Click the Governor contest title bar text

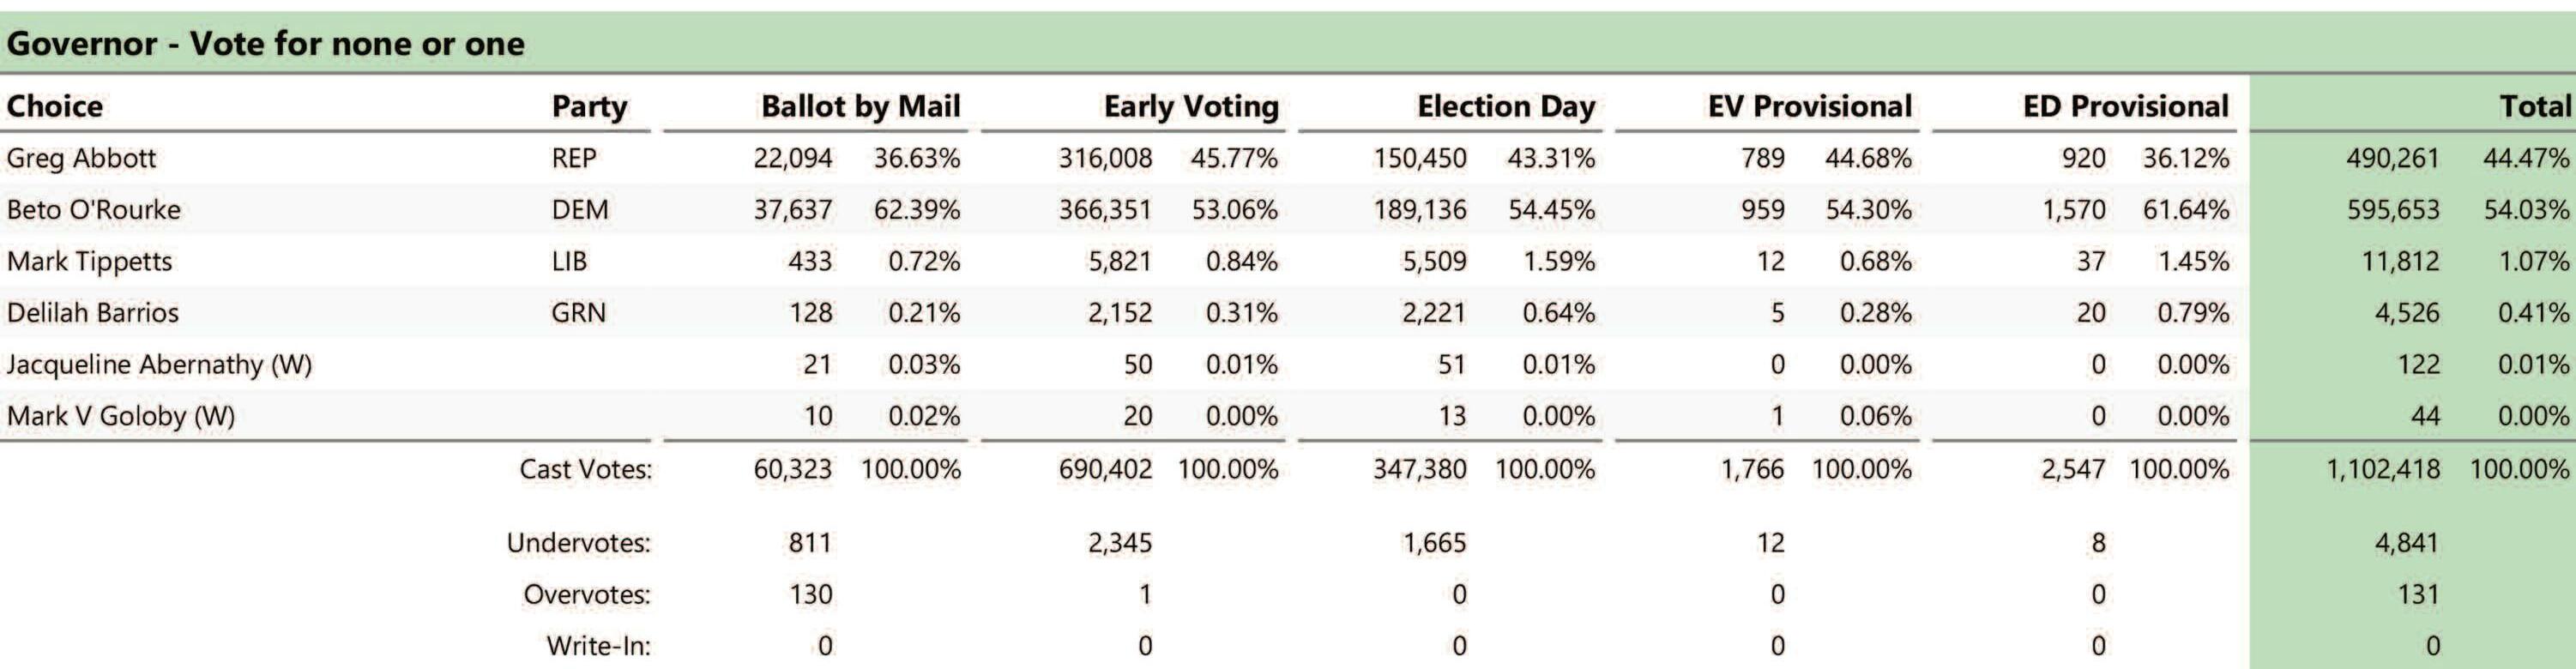click(265, 44)
